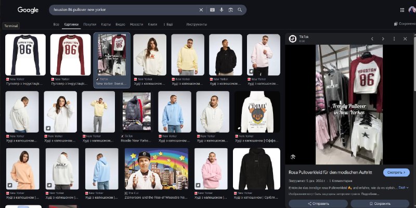Viewport: 416px width, 208px height.
Task: Open the selected TikTok New Yorker Sweat thumbnail
Action: (x=112, y=55)
